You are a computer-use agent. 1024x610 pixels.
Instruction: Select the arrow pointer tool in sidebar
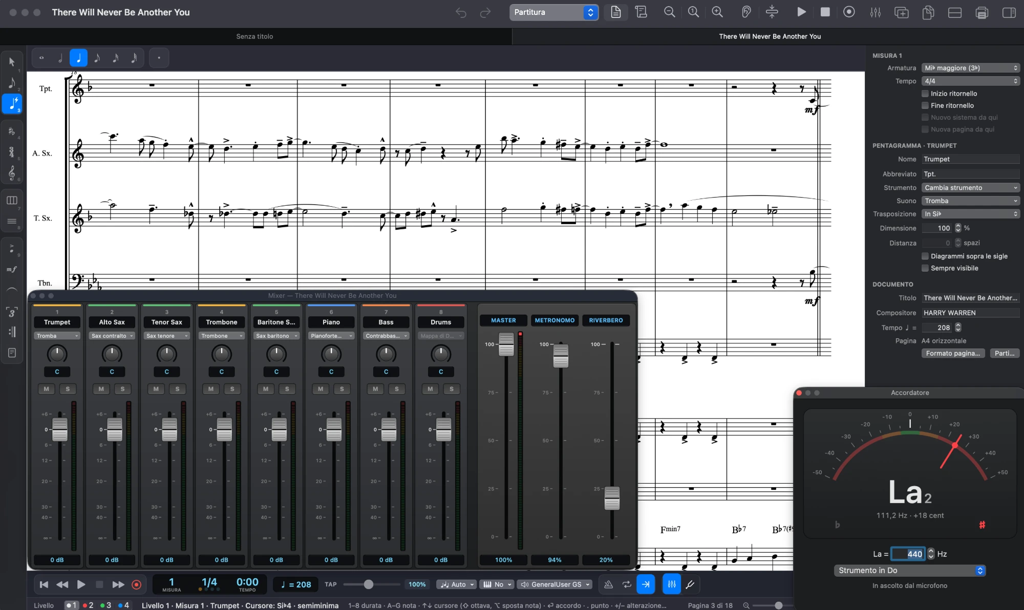pyautogui.click(x=12, y=62)
